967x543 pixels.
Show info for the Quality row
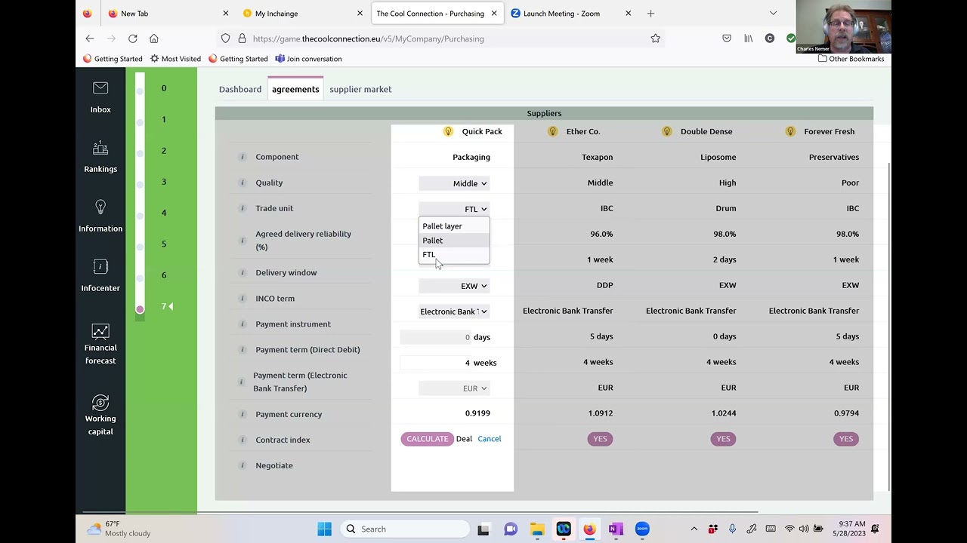tap(243, 183)
